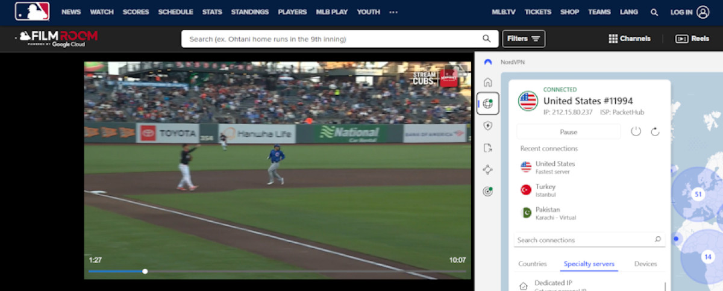The image size is (723, 291).
Task: Open PLAYERS menu
Action: coord(292,12)
